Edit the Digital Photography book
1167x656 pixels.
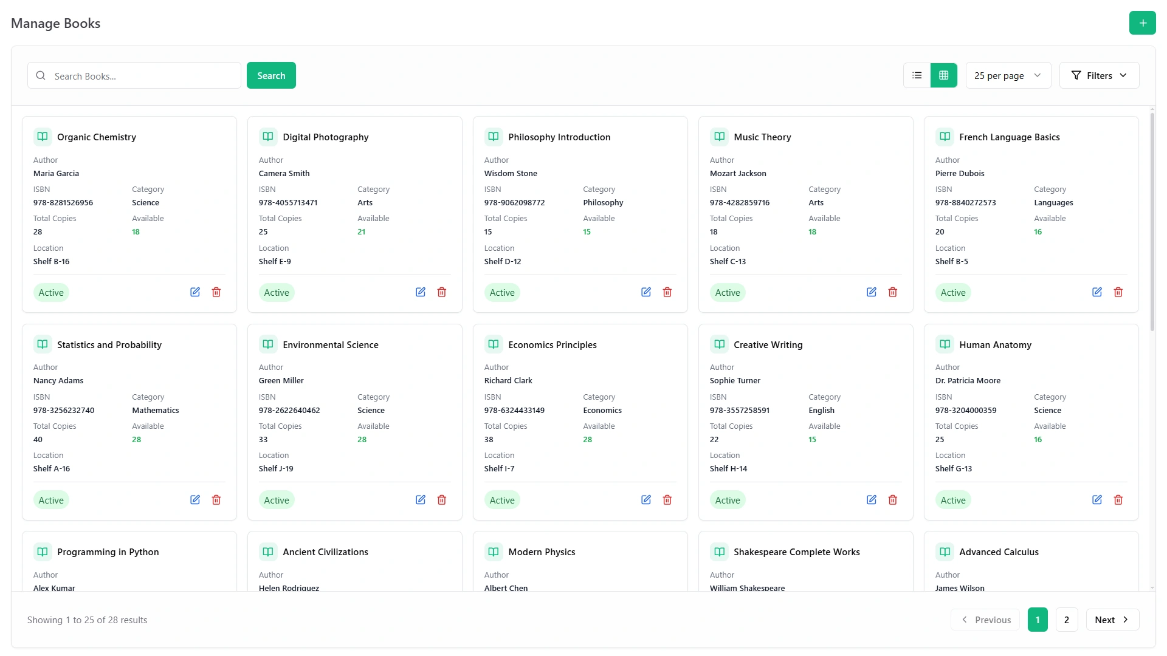click(x=421, y=292)
